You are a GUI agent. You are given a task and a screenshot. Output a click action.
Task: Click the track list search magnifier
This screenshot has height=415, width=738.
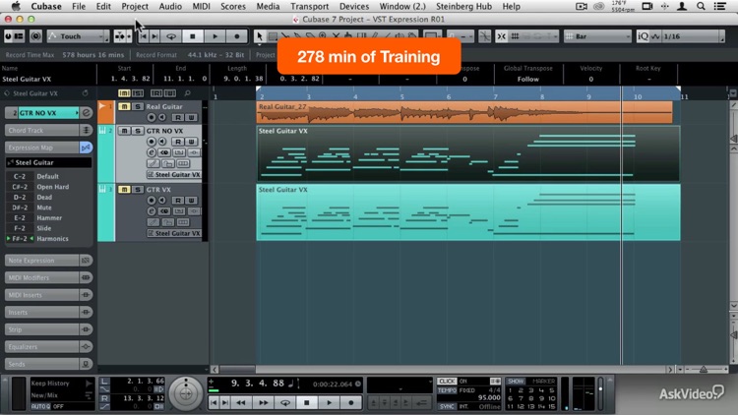(187, 93)
